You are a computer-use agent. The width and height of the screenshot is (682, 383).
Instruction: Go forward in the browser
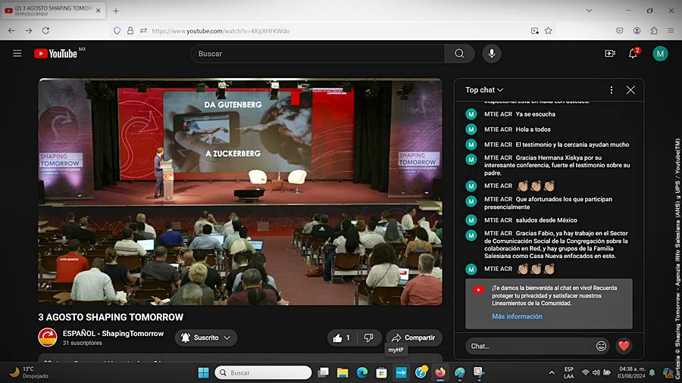tap(29, 31)
